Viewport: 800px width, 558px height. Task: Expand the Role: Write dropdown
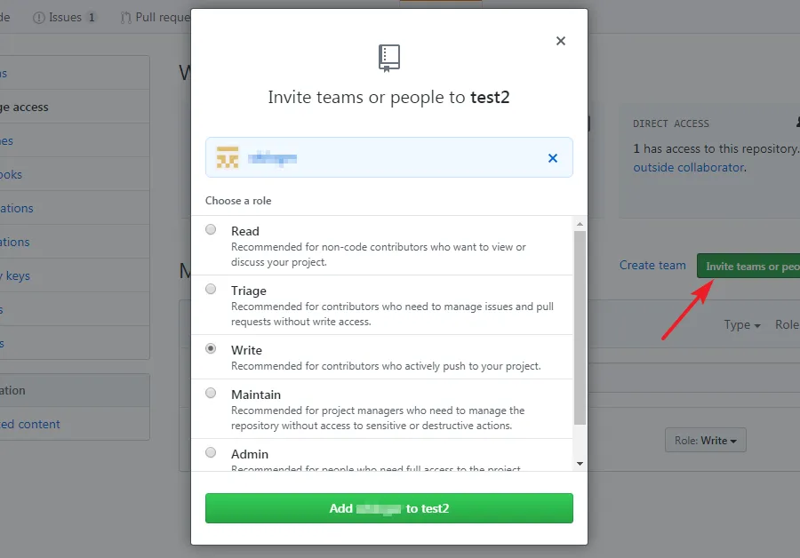[x=706, y=440]
